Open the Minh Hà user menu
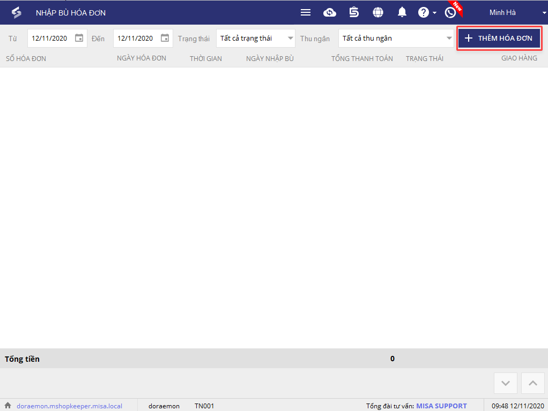This screenshot has height=411, width=548. [502, 12]
